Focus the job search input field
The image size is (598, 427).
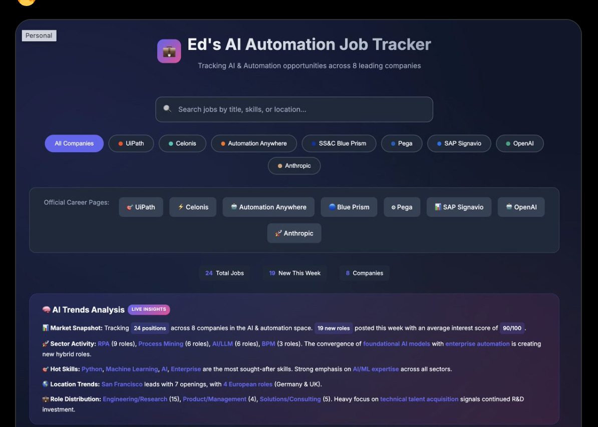coord(294,110)
